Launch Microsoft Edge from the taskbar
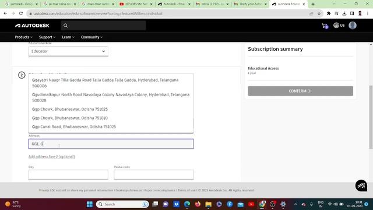Image resolution: width=373 pixels, height=210 pixels. [187, 204]
